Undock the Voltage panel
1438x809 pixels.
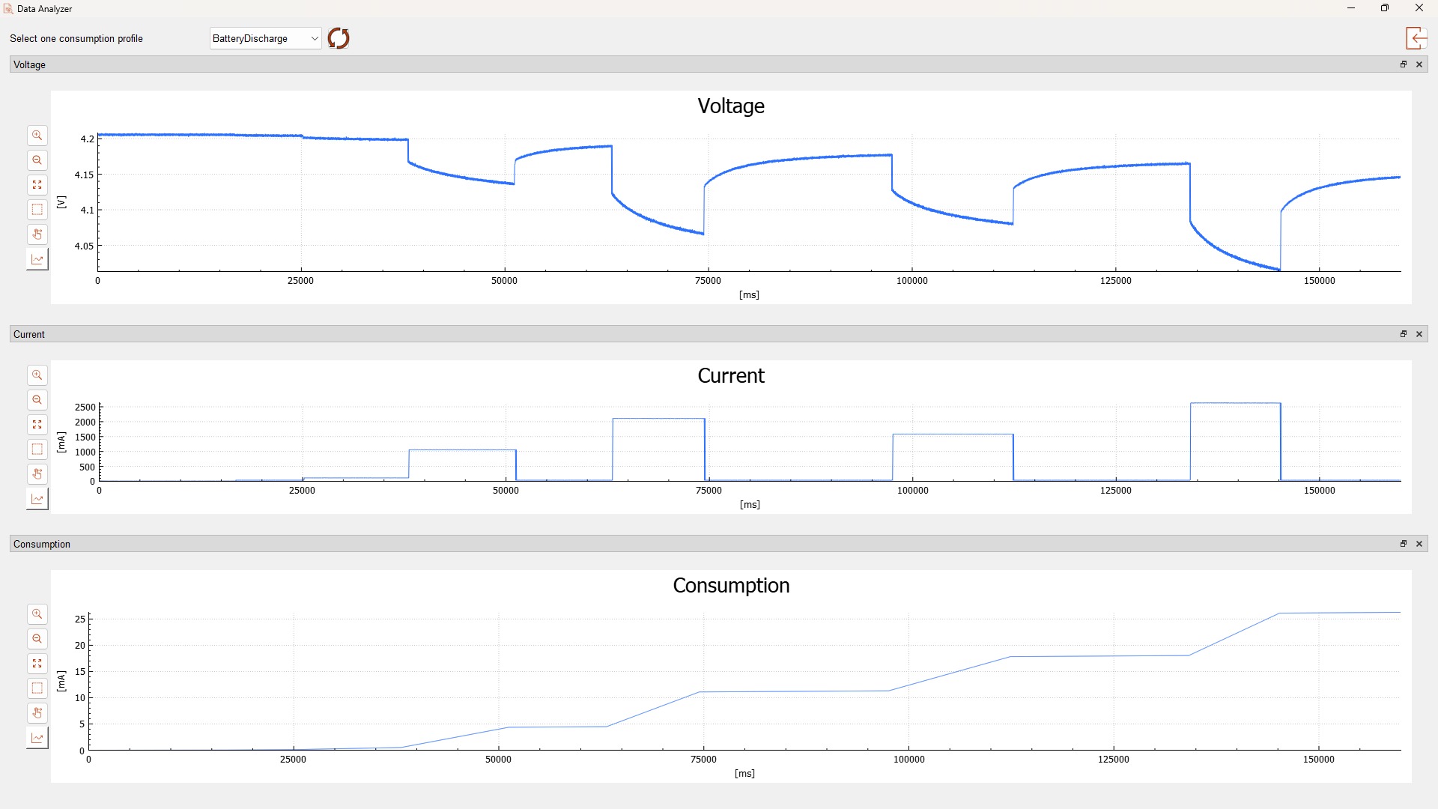tap(1404, 64)
